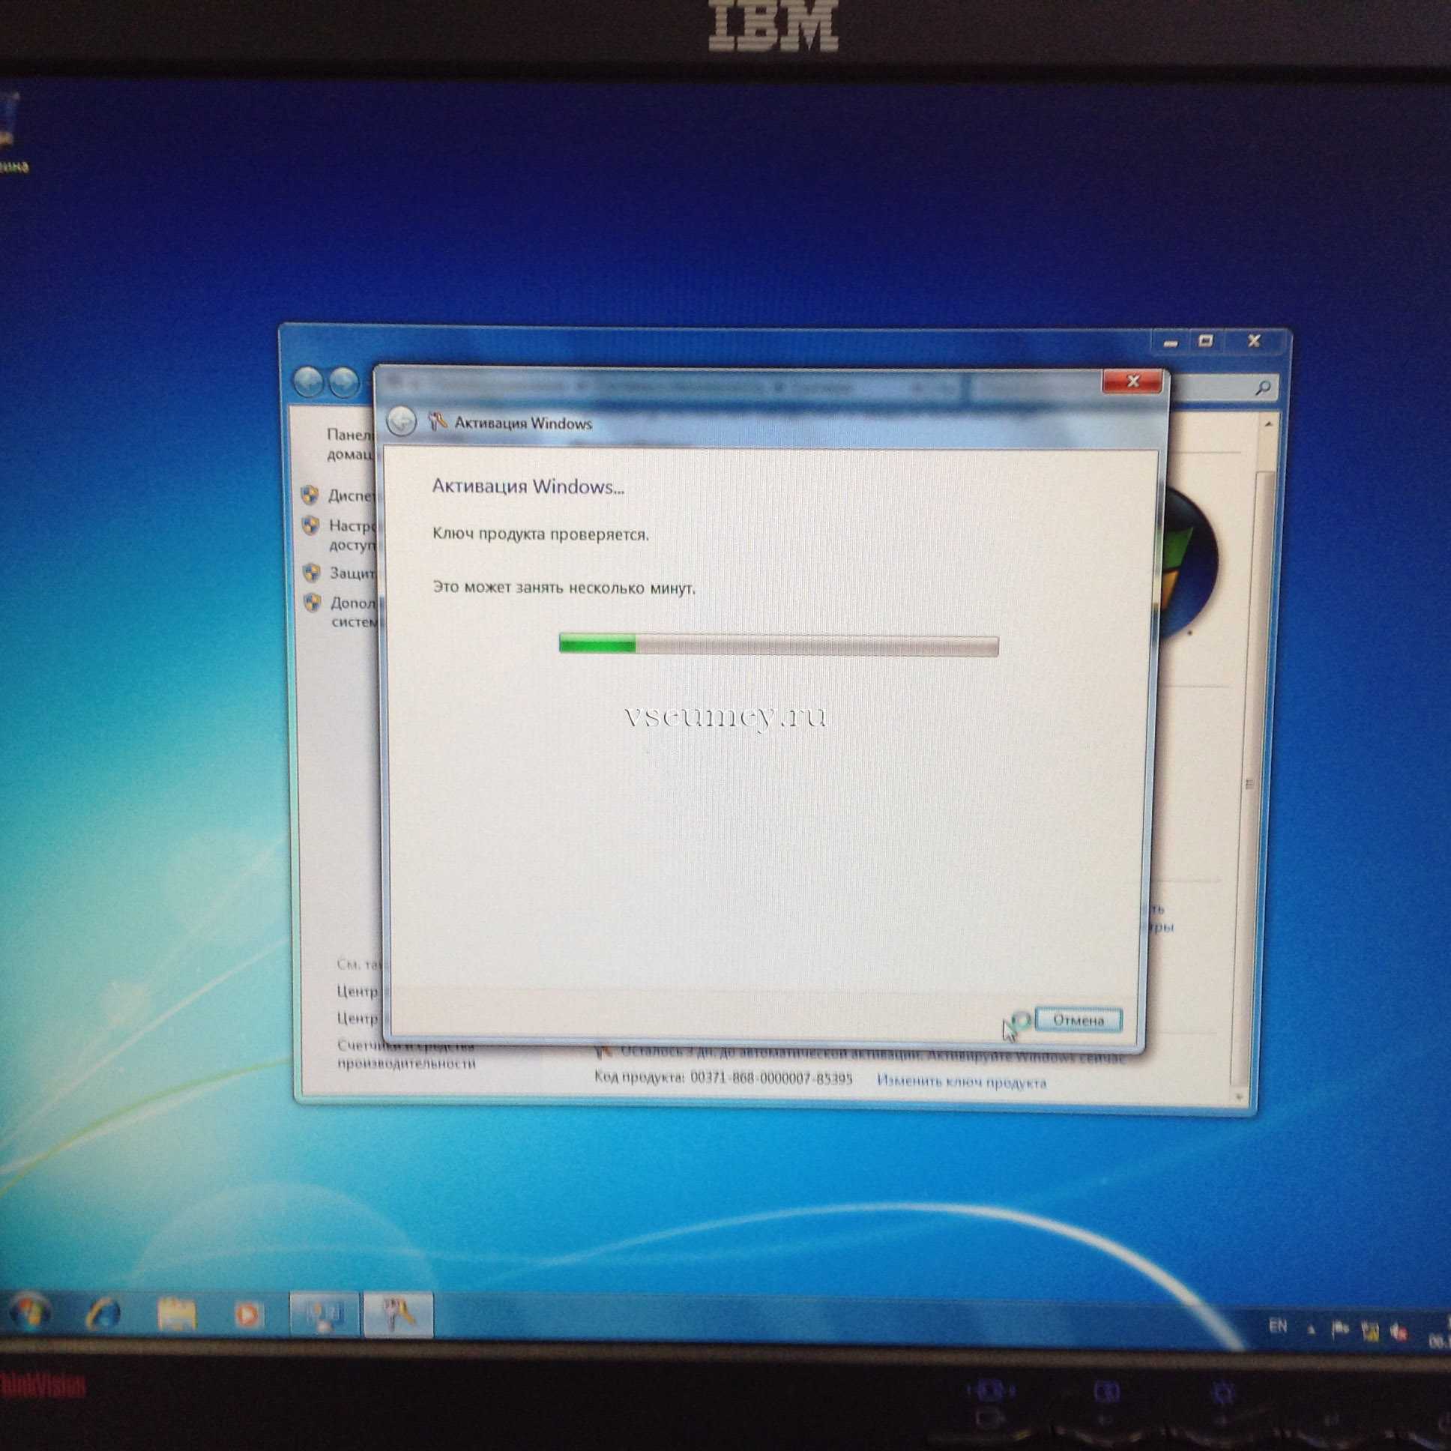Show hidden tray icons arrow
Screen dimensions: 1451x1451
click(x=1312, y=1330)
